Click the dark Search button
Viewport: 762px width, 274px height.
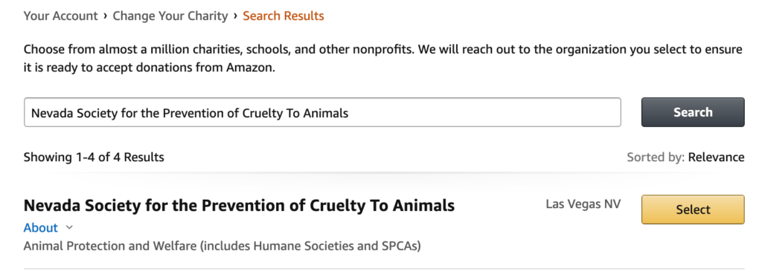[x=693, y=112]
